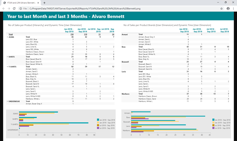The height and width of the screenshot is (141, 237).
Task: Click the Marlboro Total value 37 in right table
Action: coord(188,94)
